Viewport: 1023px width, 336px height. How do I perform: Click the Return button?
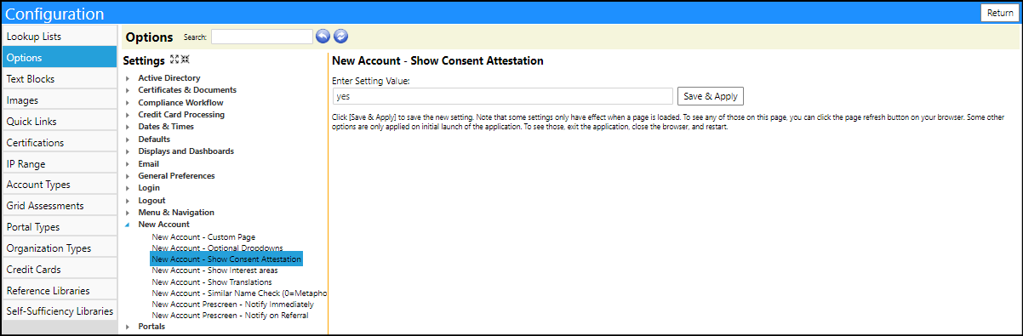click(999, 13)
